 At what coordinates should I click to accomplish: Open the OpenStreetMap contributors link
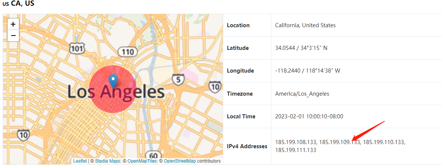(180, 161)
